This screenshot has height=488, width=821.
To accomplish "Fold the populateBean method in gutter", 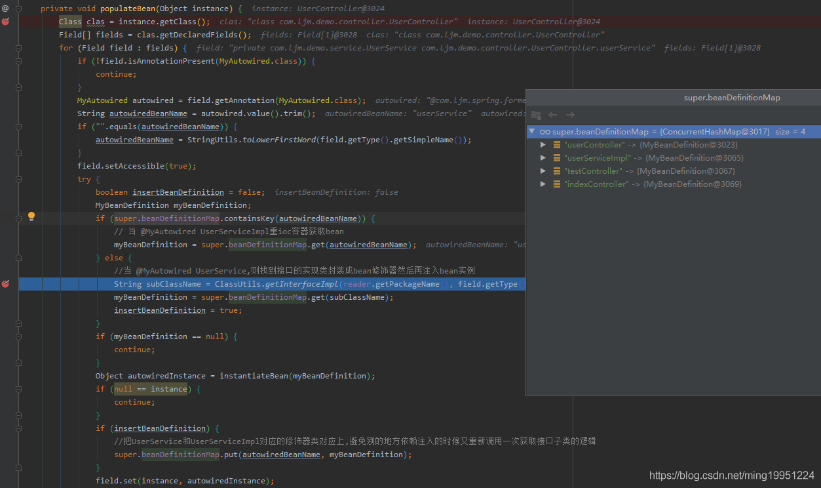I will [x=18, y=9].
